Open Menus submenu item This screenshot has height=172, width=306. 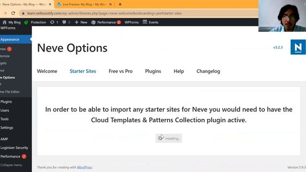2,70
